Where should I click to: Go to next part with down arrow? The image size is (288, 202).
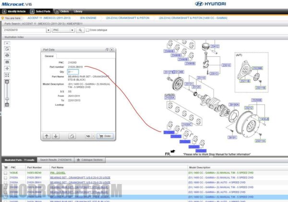(x=56, y=136)
